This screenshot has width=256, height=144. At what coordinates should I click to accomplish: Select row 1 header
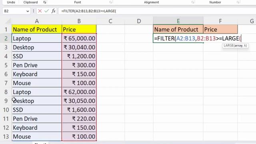6,29
